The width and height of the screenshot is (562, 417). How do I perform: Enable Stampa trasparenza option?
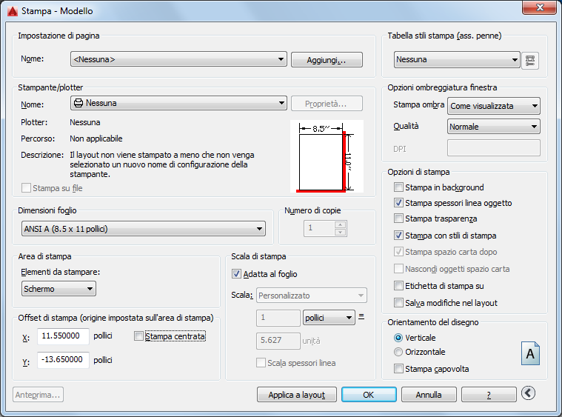398,218
